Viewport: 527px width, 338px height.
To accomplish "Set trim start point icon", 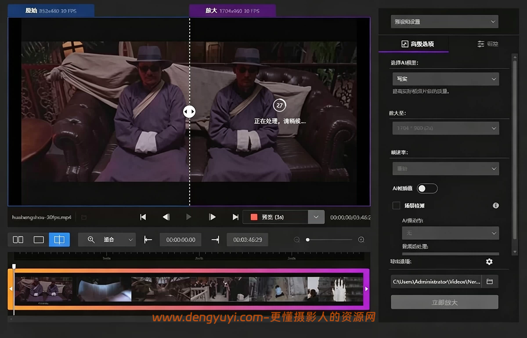I will 148,240.
